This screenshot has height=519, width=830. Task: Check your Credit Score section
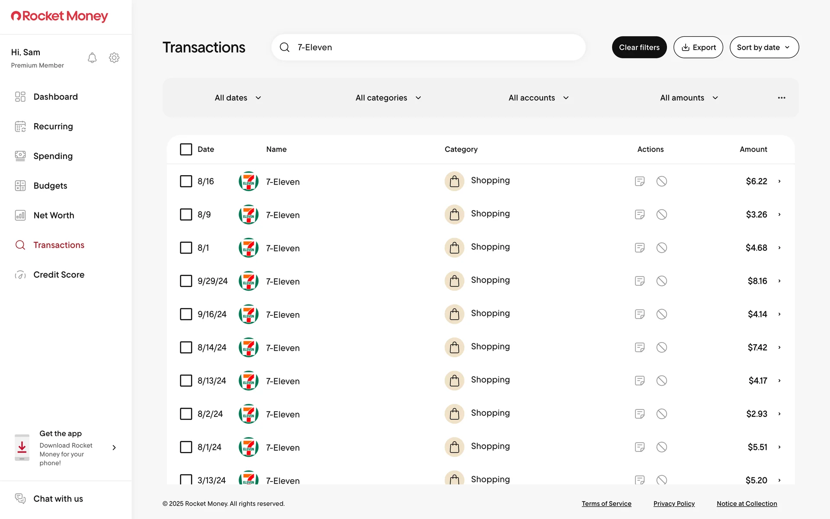pos(59,275)
